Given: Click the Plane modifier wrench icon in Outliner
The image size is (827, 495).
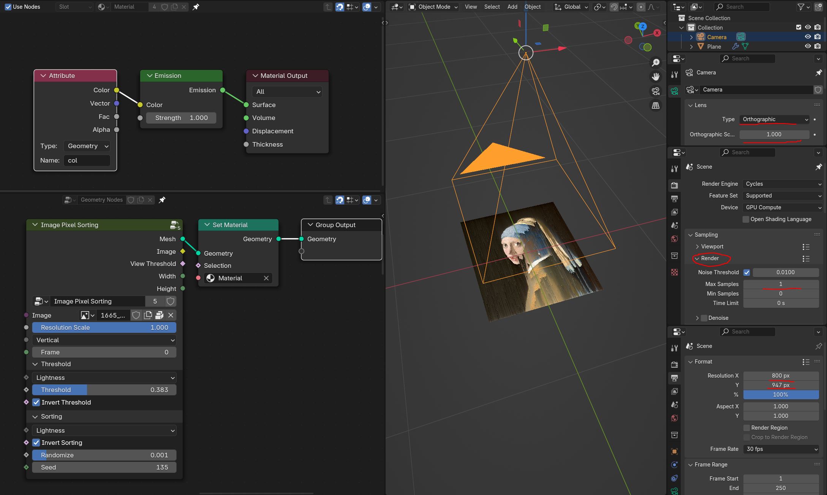Looking at the screenshot, I should [x=735, y=46].
